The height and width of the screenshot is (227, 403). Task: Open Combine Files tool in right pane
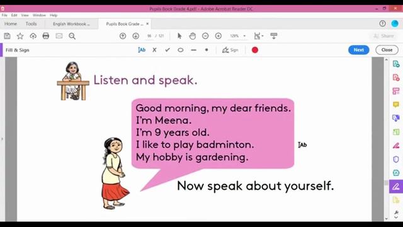tap(396, 118)
